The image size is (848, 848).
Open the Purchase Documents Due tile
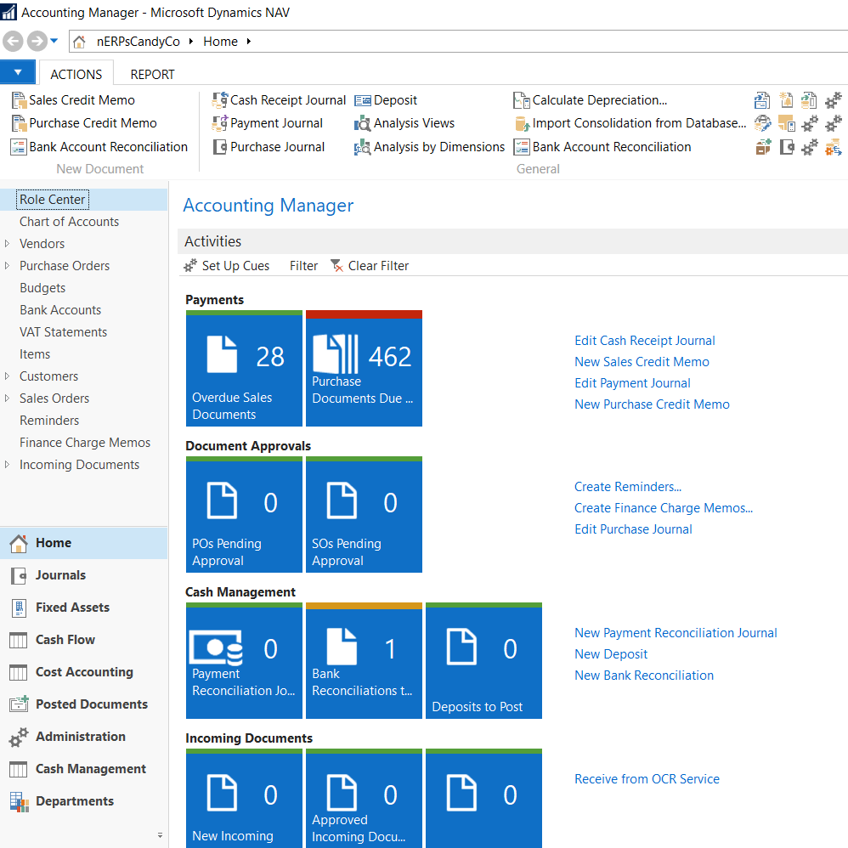[x=364, y=369]
